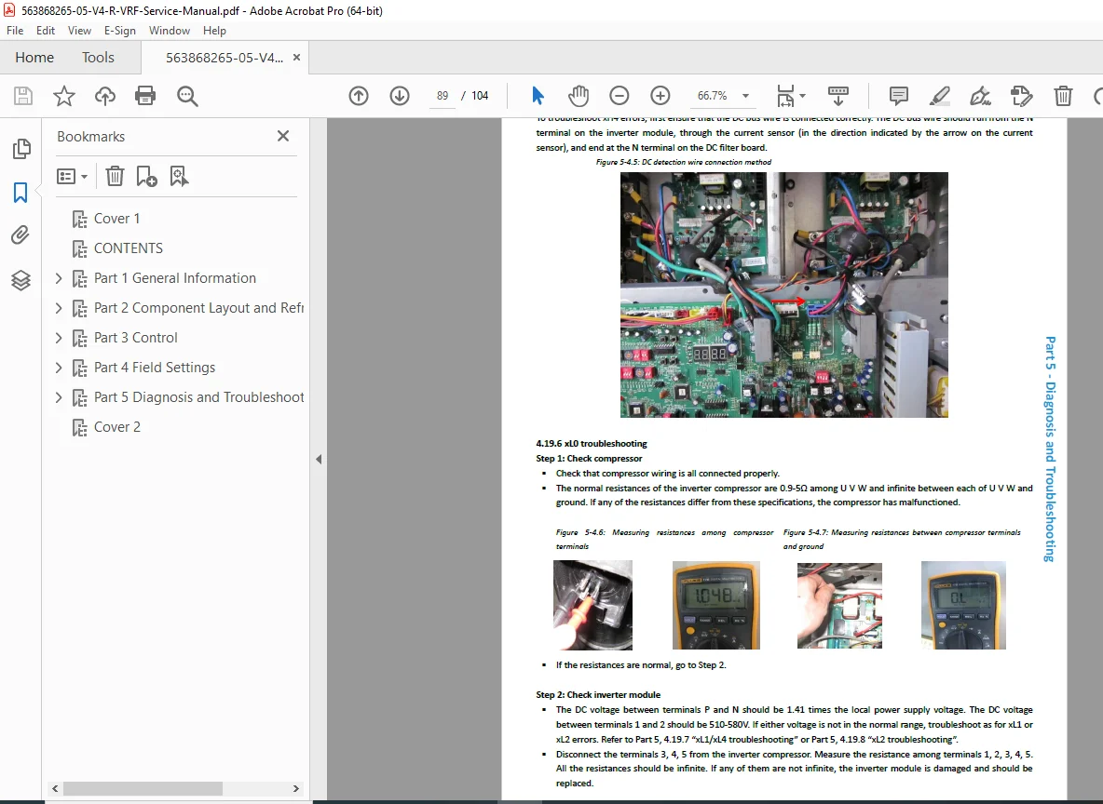Open the Window menu

coord(170,30)
